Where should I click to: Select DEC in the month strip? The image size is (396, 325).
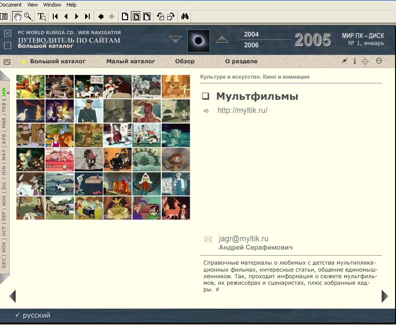click(x=4, y=263)
